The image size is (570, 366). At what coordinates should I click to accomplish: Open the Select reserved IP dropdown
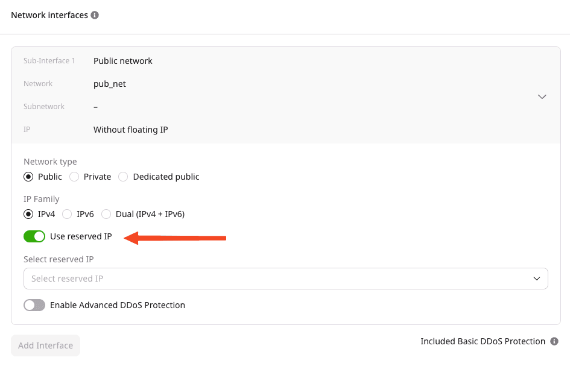277,279
